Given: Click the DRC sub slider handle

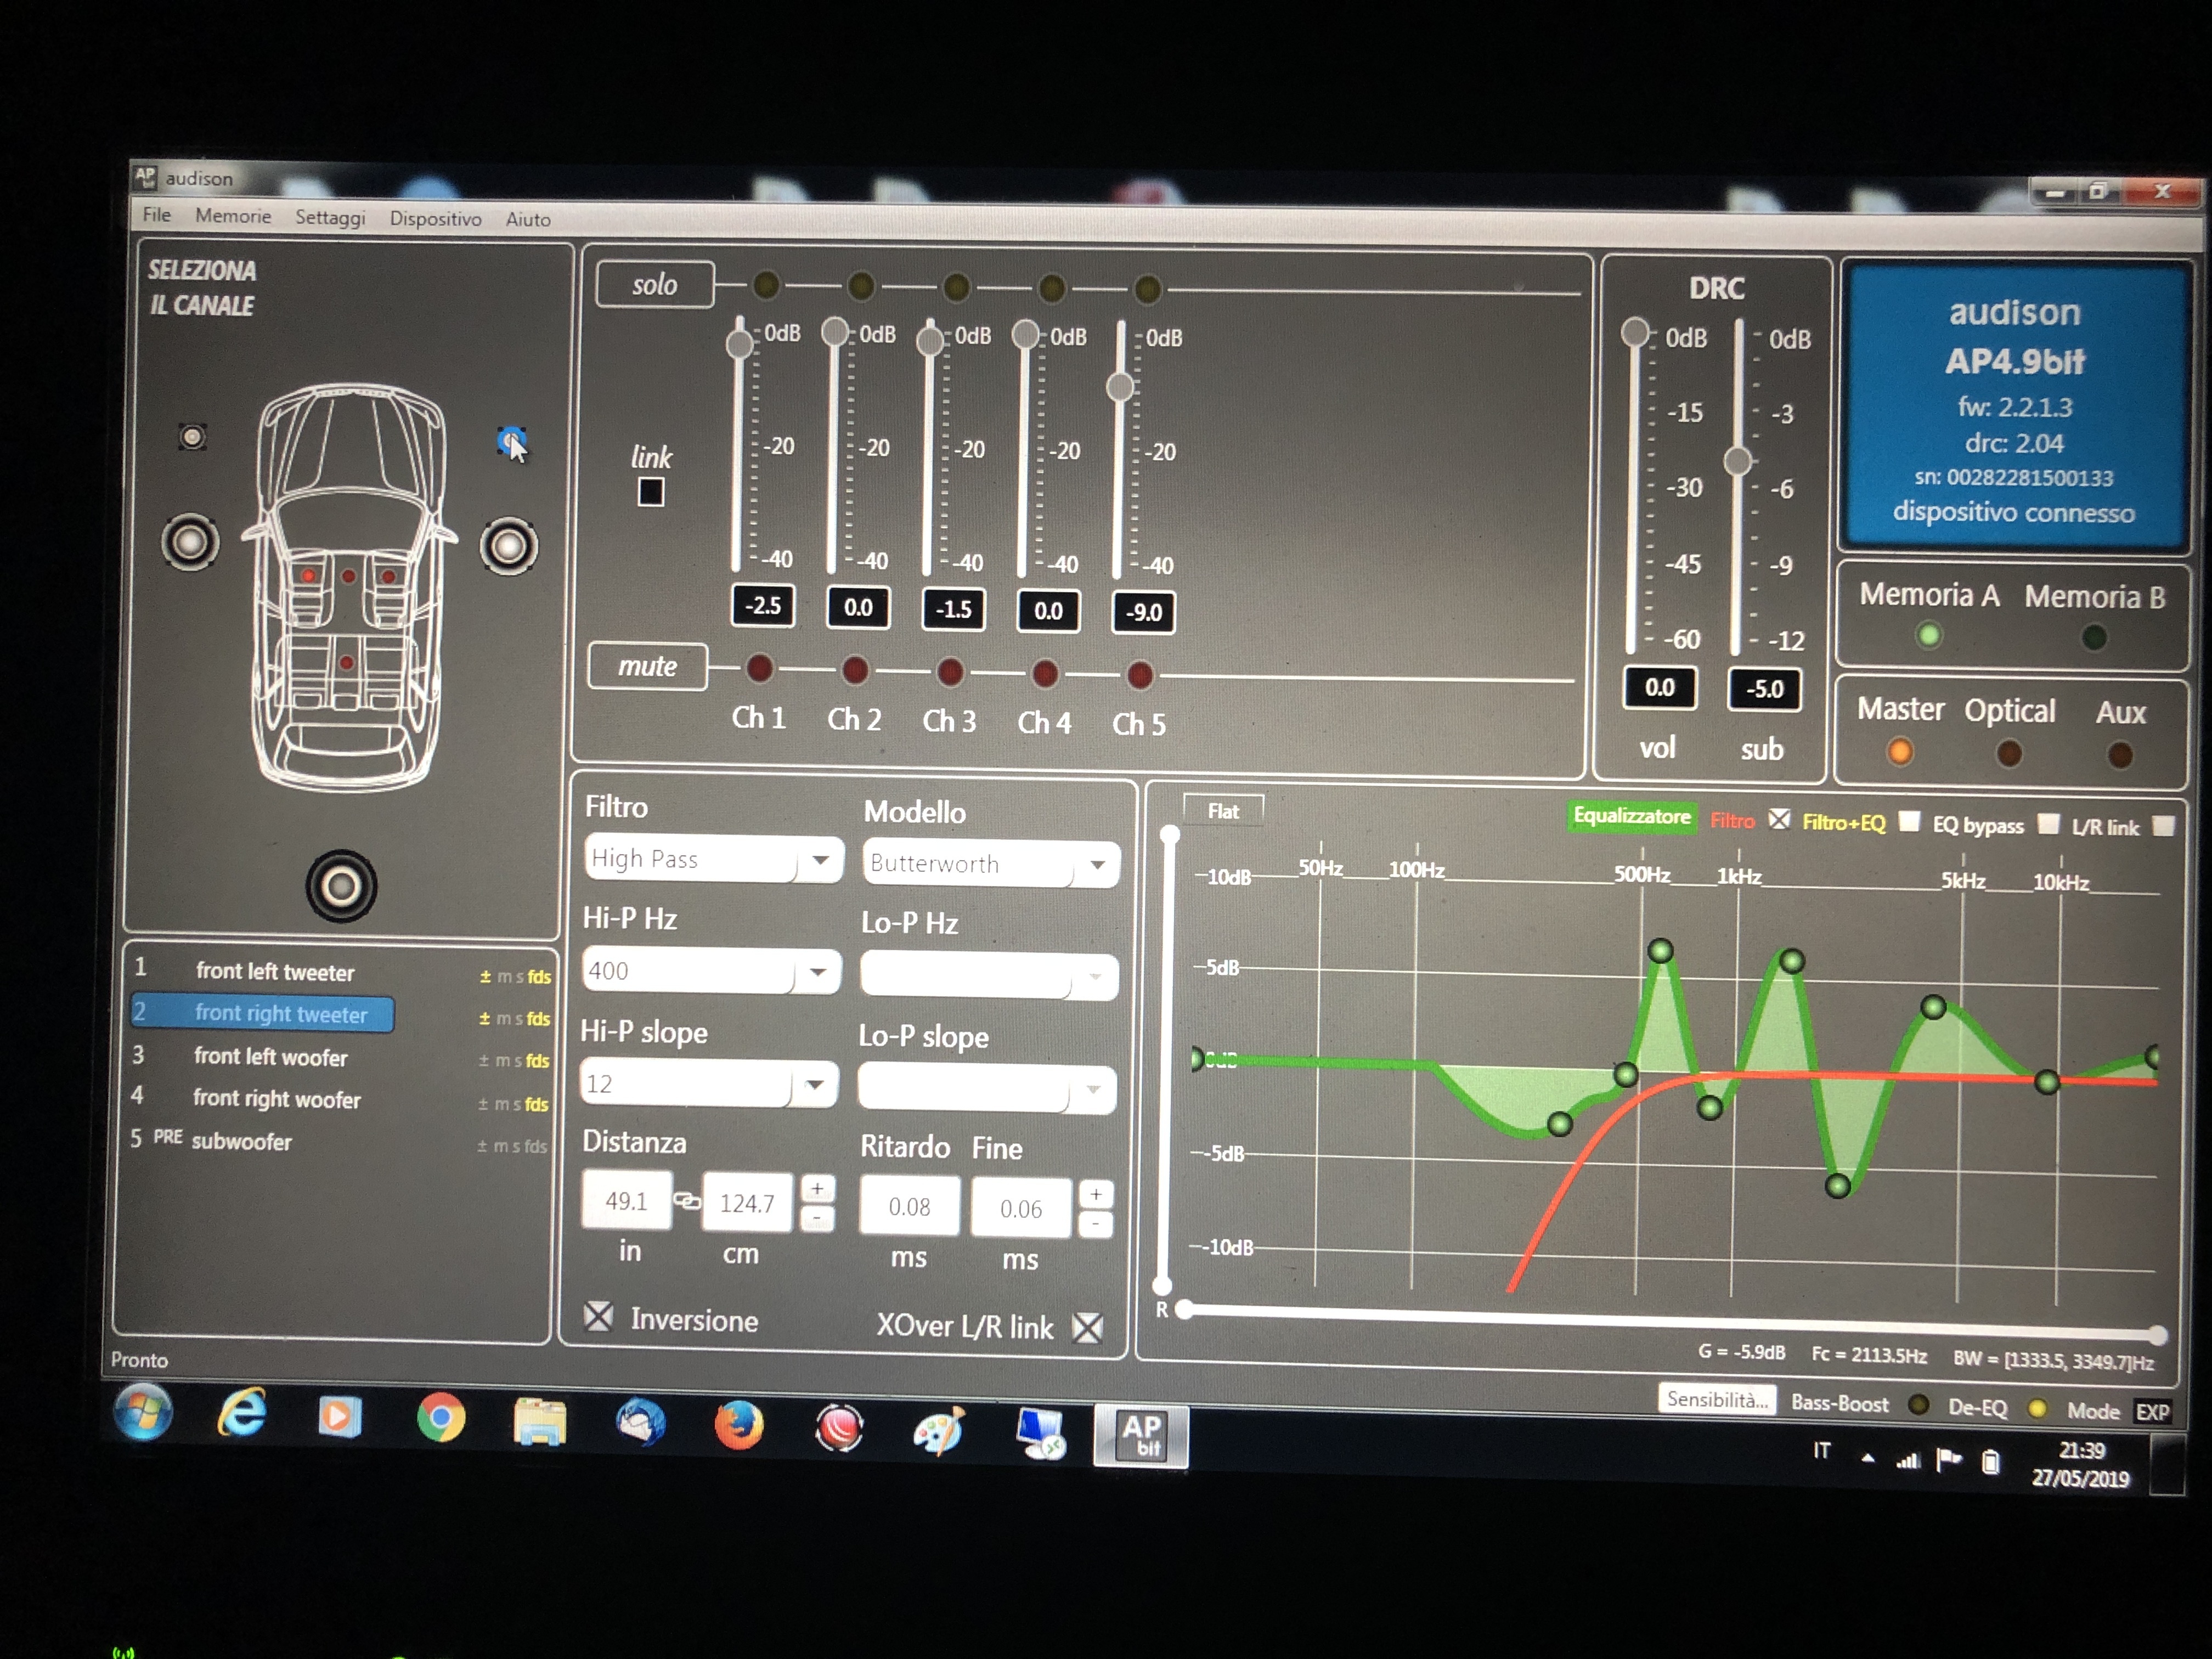Looking at the screenshot, I should pyautogui.click(x=1738, y=461).
